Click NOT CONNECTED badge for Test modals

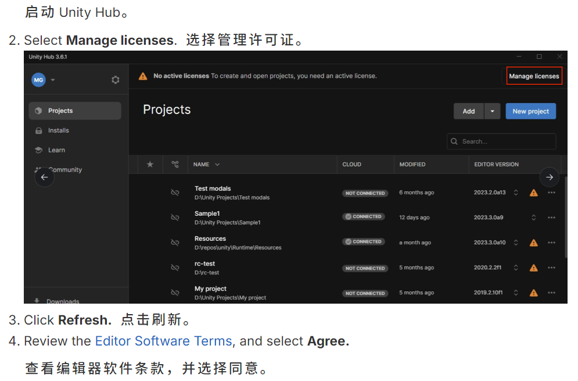(x=365, y=193)
